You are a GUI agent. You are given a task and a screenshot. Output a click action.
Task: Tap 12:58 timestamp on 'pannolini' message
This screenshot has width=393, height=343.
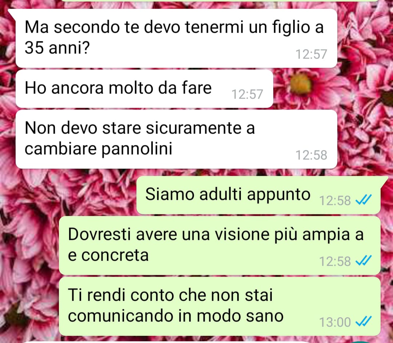click(x=311, y=155)
